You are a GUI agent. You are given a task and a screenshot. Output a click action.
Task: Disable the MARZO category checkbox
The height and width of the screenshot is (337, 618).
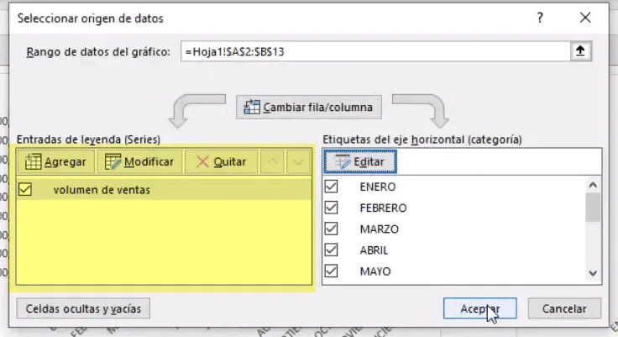click(x=331, y=229)
